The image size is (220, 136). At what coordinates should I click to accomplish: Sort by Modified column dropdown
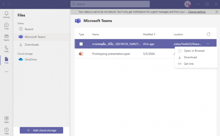click(149, 34)
